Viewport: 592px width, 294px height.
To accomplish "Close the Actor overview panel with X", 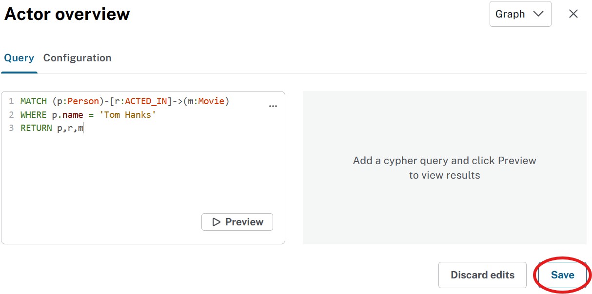I will [573, 14].
